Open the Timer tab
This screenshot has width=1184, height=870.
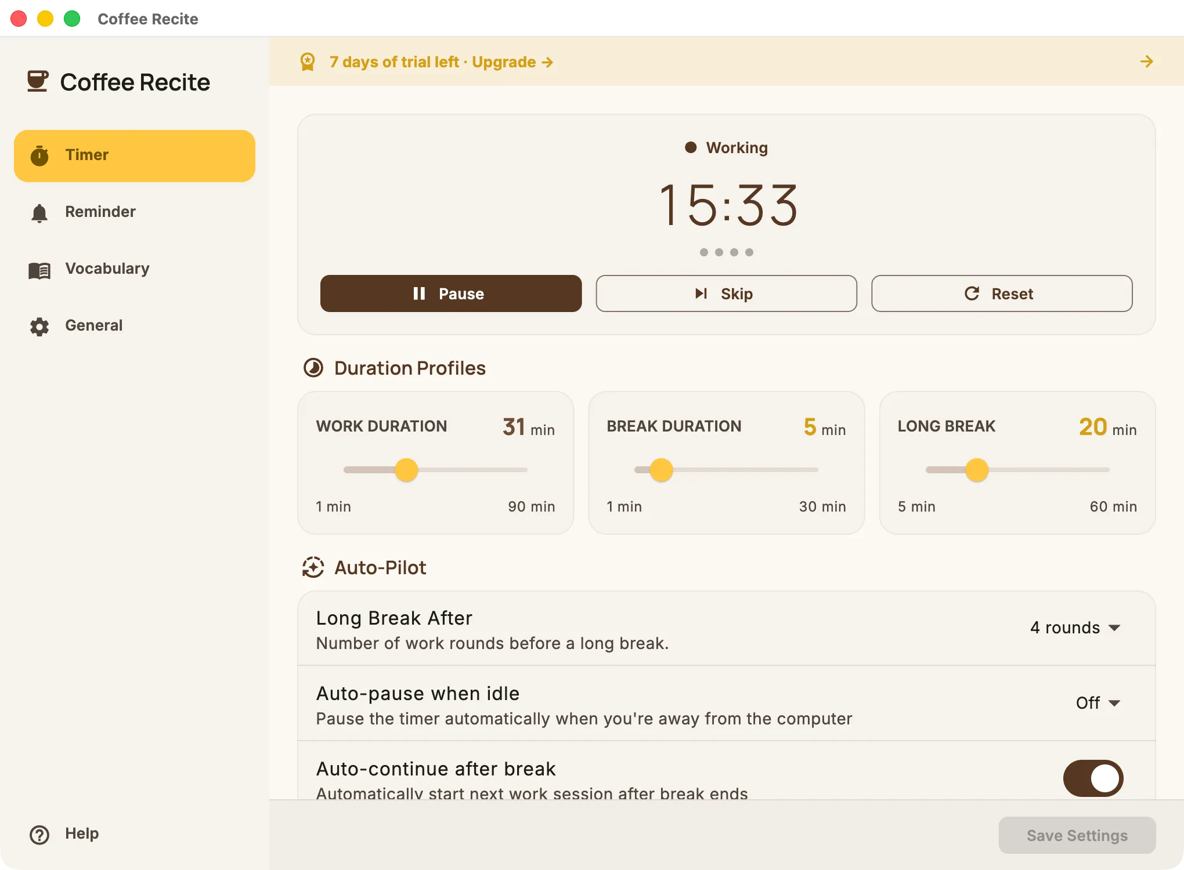pyautogui.click(x=135, y=155)
